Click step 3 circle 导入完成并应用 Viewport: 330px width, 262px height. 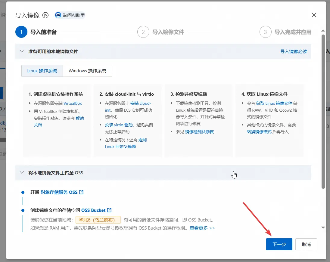point(265,32)
